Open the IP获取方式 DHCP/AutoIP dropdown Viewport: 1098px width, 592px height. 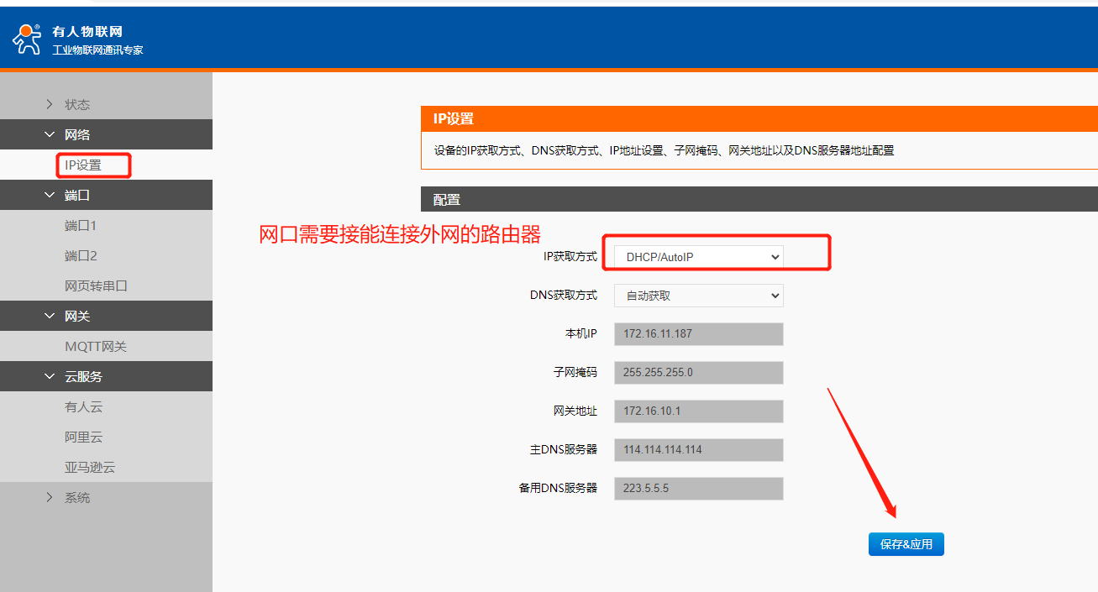coord(698,257)
